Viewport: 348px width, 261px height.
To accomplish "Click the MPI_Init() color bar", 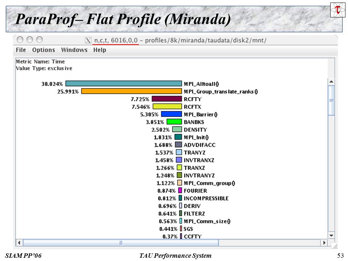I will 178,137.
